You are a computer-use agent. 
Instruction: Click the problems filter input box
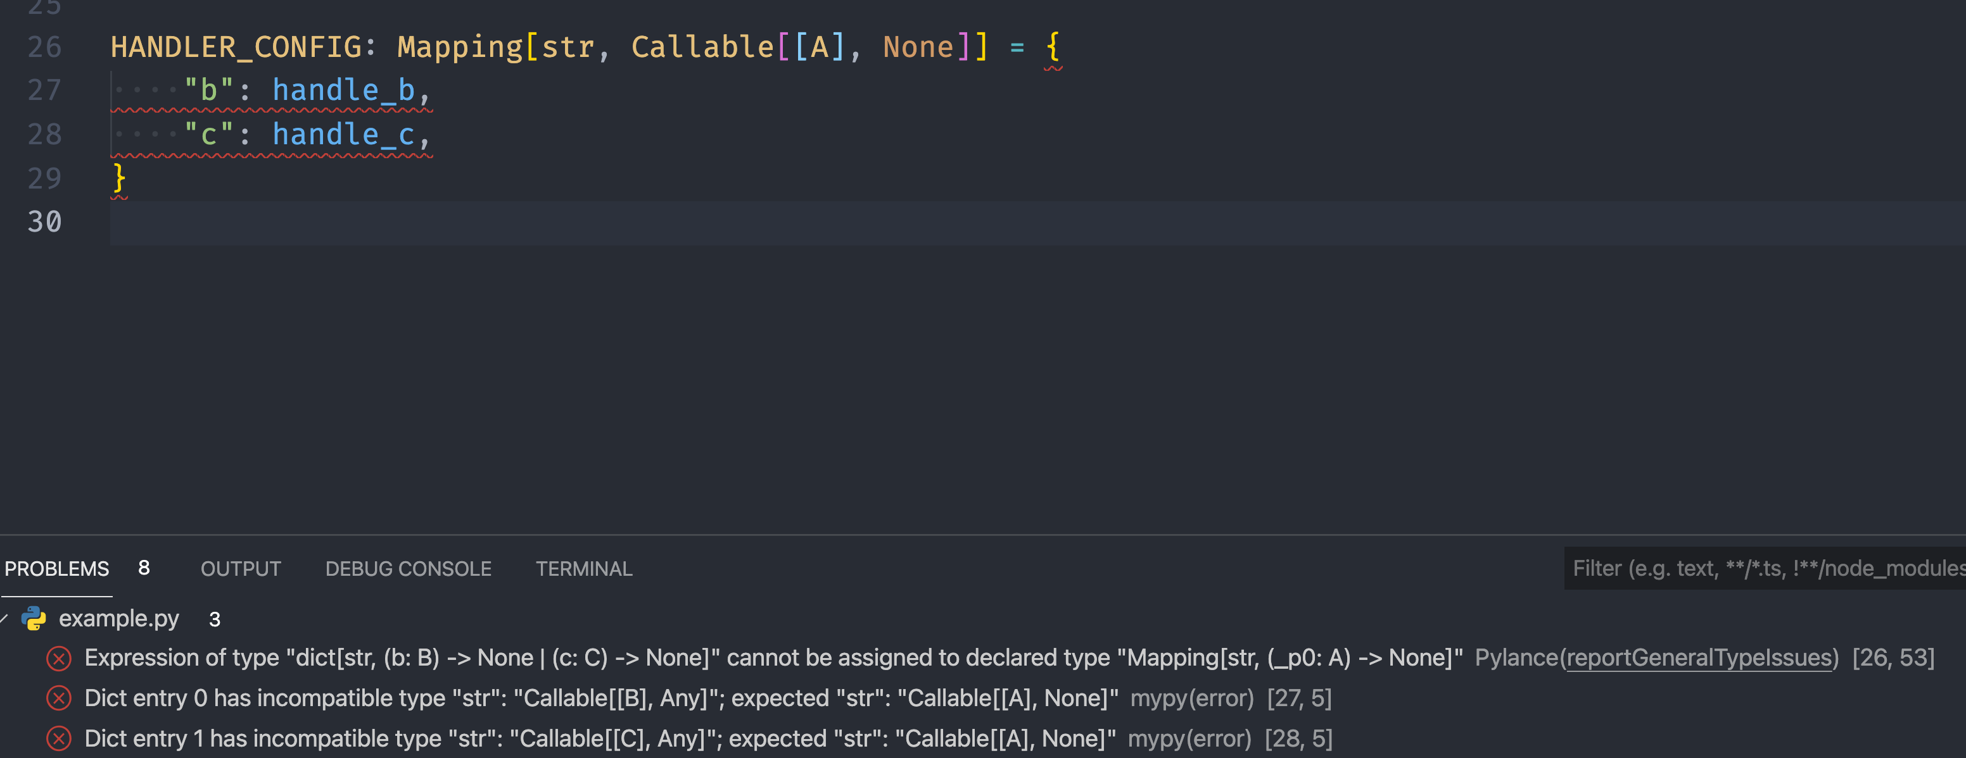(1755, 568)
